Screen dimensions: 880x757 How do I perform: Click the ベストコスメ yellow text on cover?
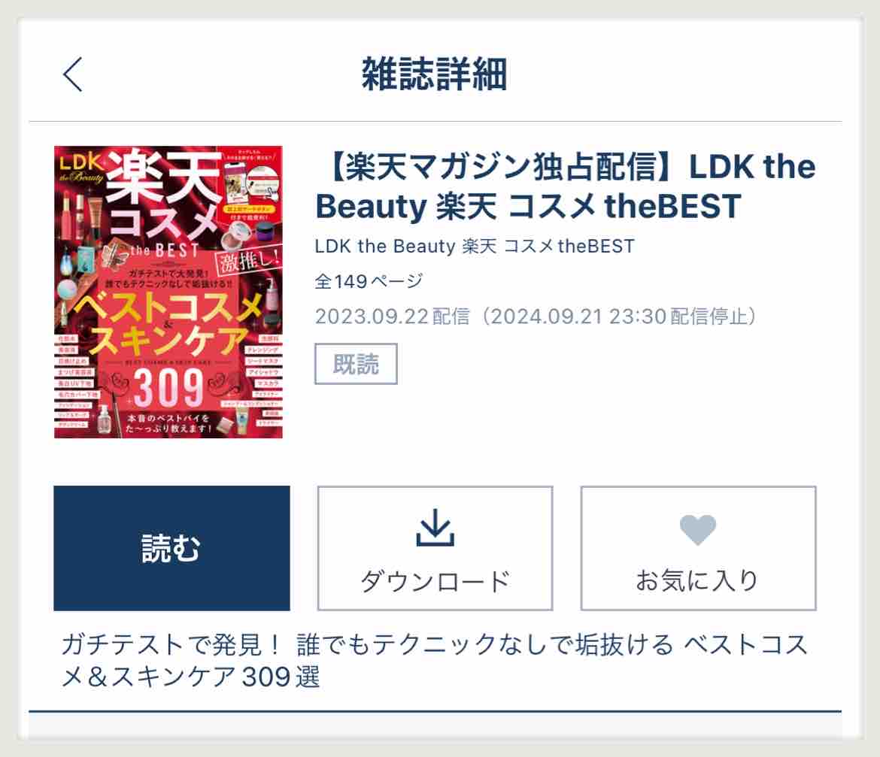(168, 308)
